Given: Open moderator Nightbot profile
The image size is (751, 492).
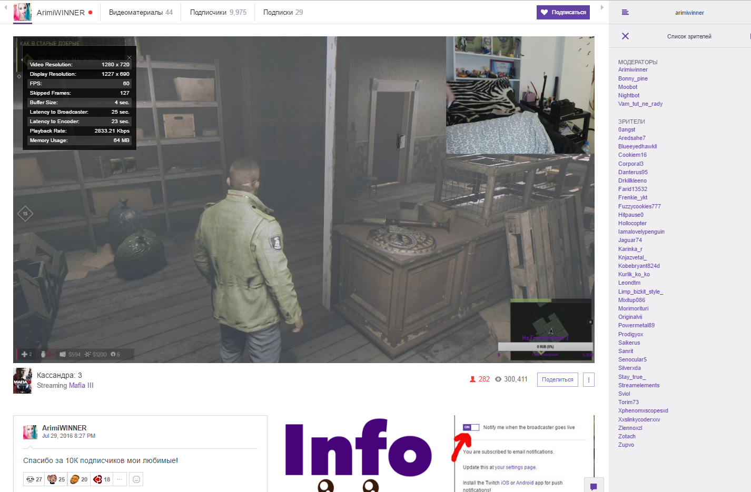Looking at the screenshot, I should pos(629,95).
